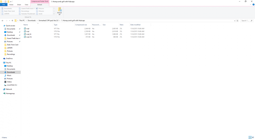Select This PC in navigation pane
This screenshot has height=139, width=255.
(x=9, y=63)
